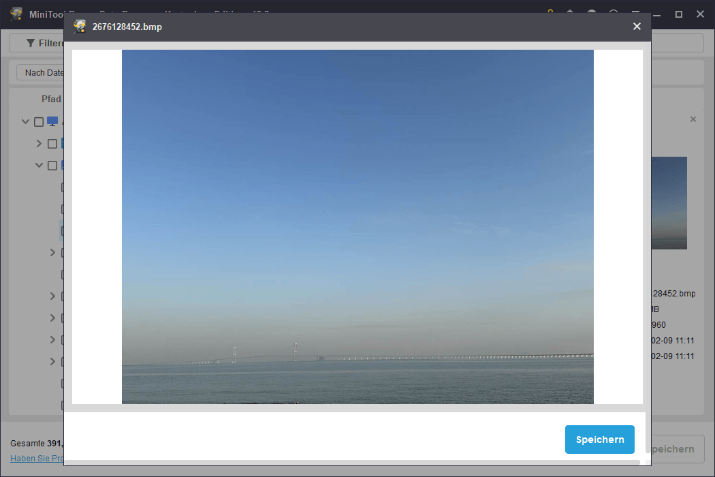Minimize the MiniTool main window
Image resolution: width=715 pixels, height=477 pixels.
click(x=656, y=14)
